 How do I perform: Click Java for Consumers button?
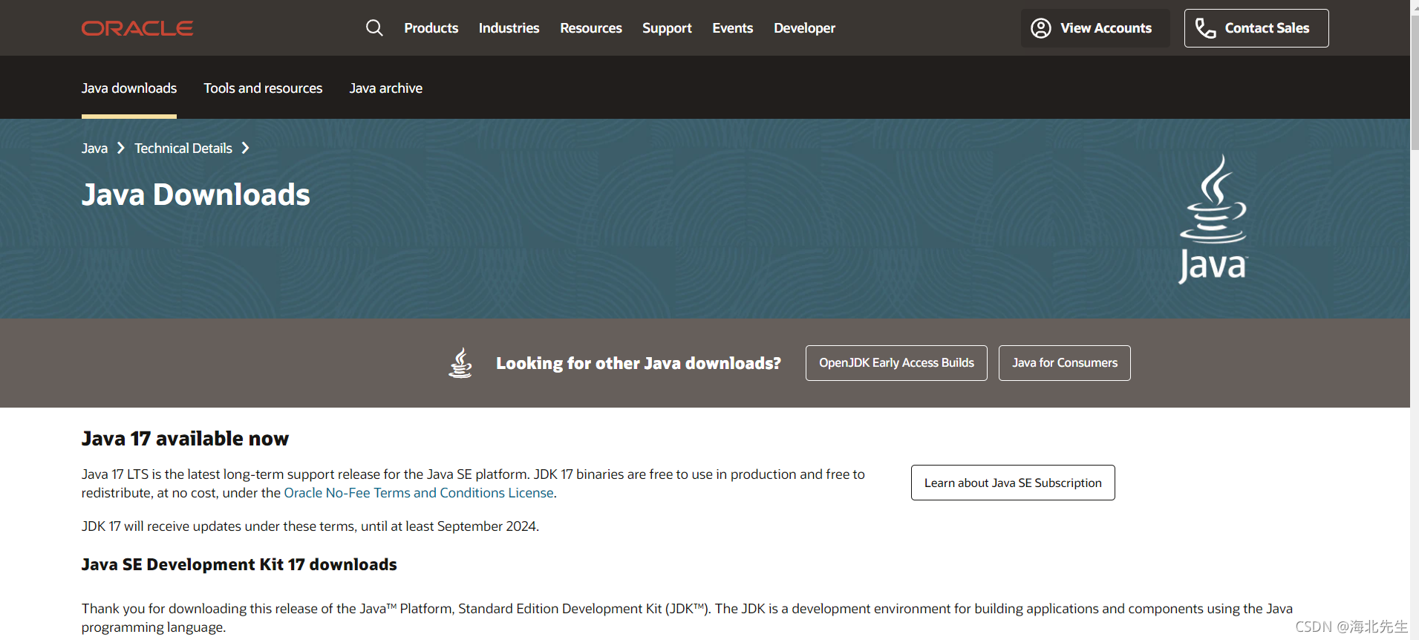pos(1065,363)
